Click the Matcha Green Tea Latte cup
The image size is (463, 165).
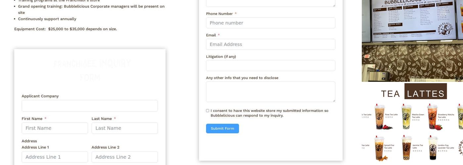tap(406, 116)
